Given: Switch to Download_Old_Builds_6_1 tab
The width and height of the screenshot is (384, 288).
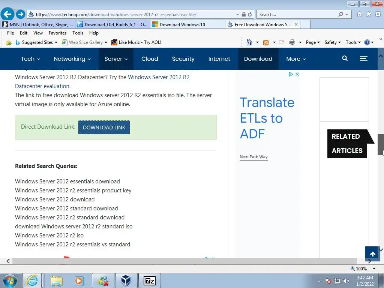Looking at the screenshot, I should 112,24.
